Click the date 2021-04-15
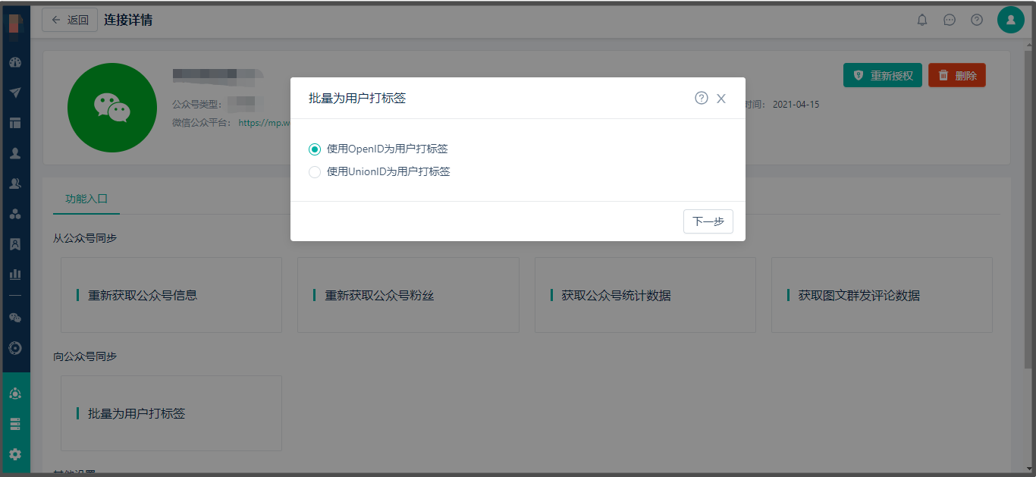Viewport: 1036px width, 477px height. [x=796, y=105]
